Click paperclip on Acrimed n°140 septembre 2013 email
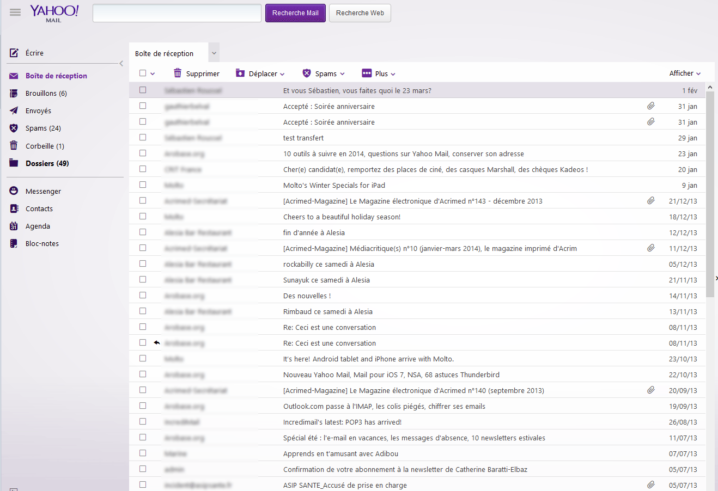718x491 pixels. coord(651,390)
